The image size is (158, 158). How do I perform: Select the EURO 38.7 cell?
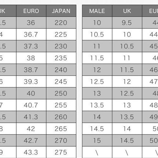point(31,70)
